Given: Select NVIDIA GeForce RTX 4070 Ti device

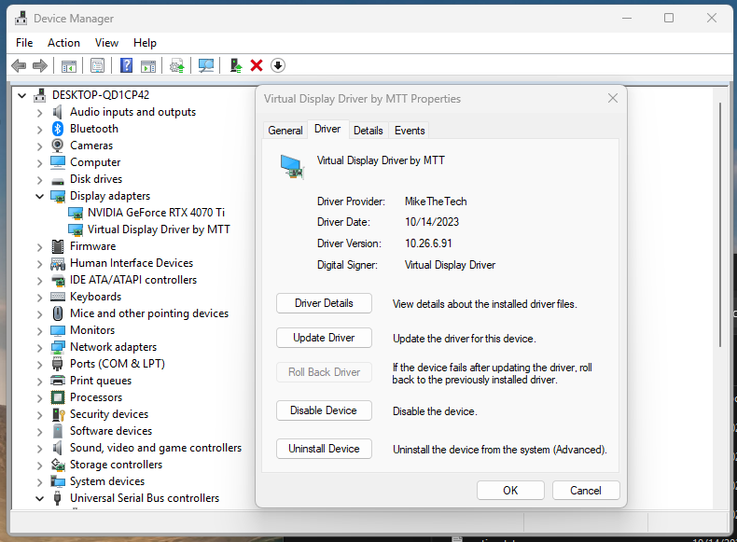Looking at the screenshot, I should click(x=156, y=213).
